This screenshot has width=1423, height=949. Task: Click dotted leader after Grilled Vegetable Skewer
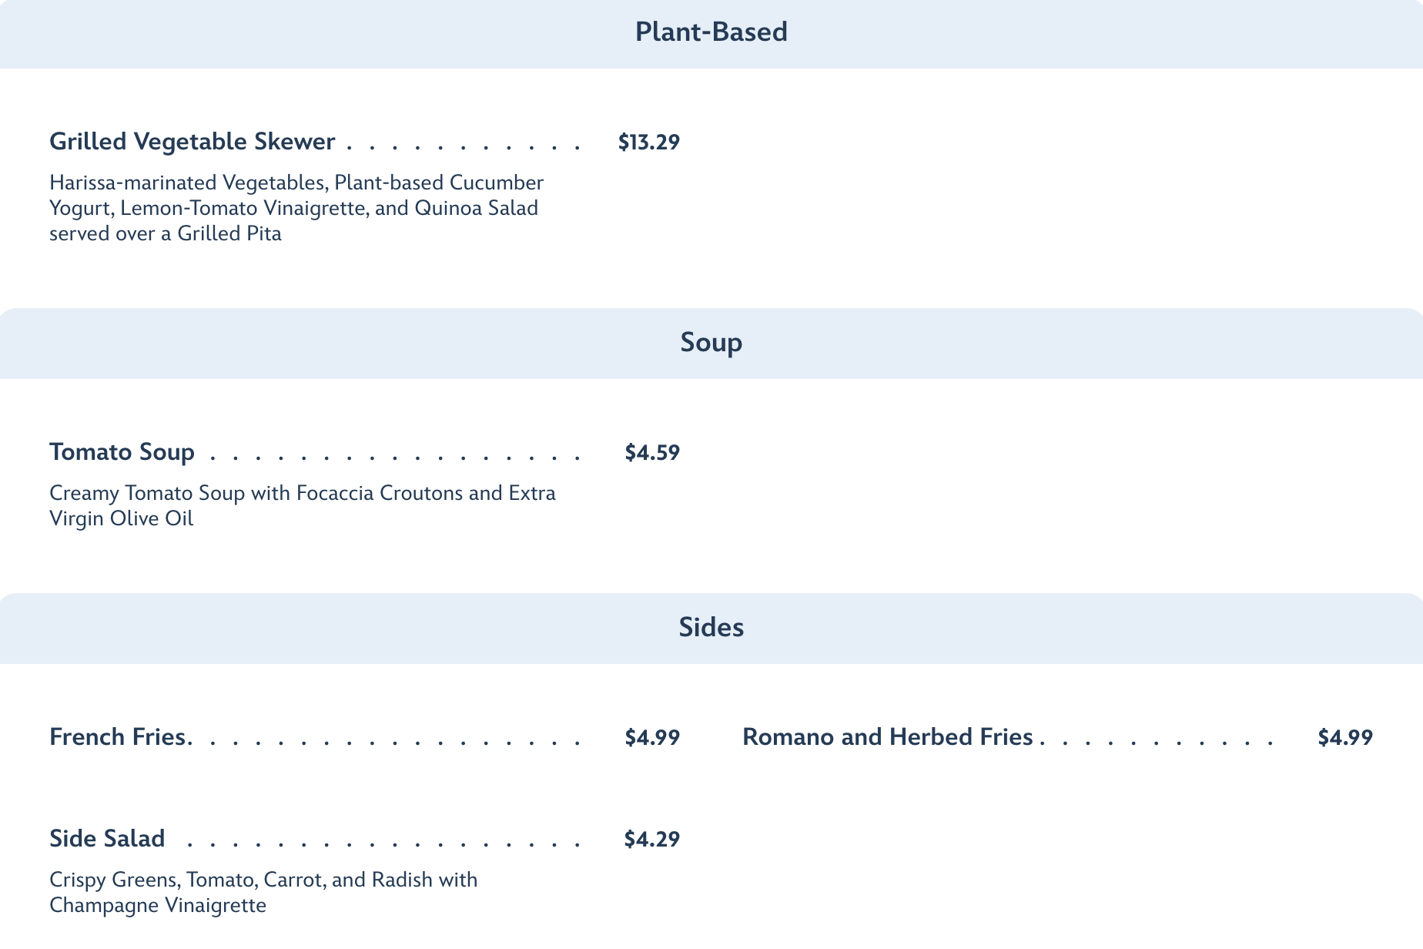coord(464,145)
